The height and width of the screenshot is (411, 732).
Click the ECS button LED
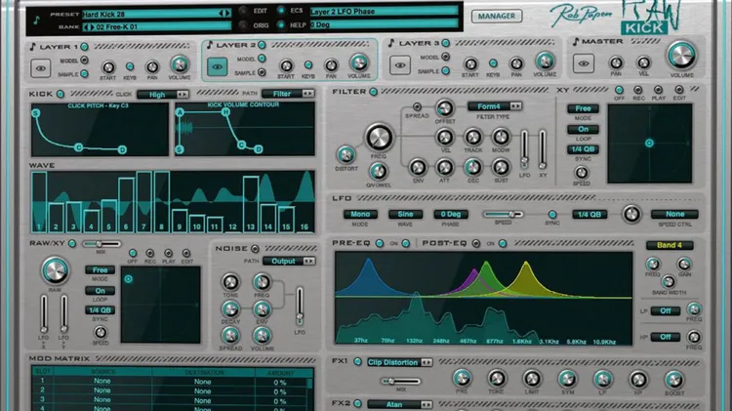click(x=280, y=10)
